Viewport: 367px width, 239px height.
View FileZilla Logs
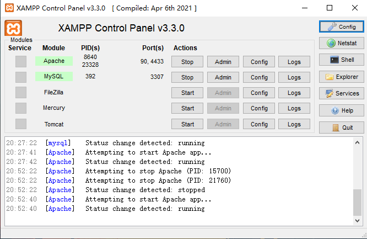pyautogui.click(x=294, y=93)
